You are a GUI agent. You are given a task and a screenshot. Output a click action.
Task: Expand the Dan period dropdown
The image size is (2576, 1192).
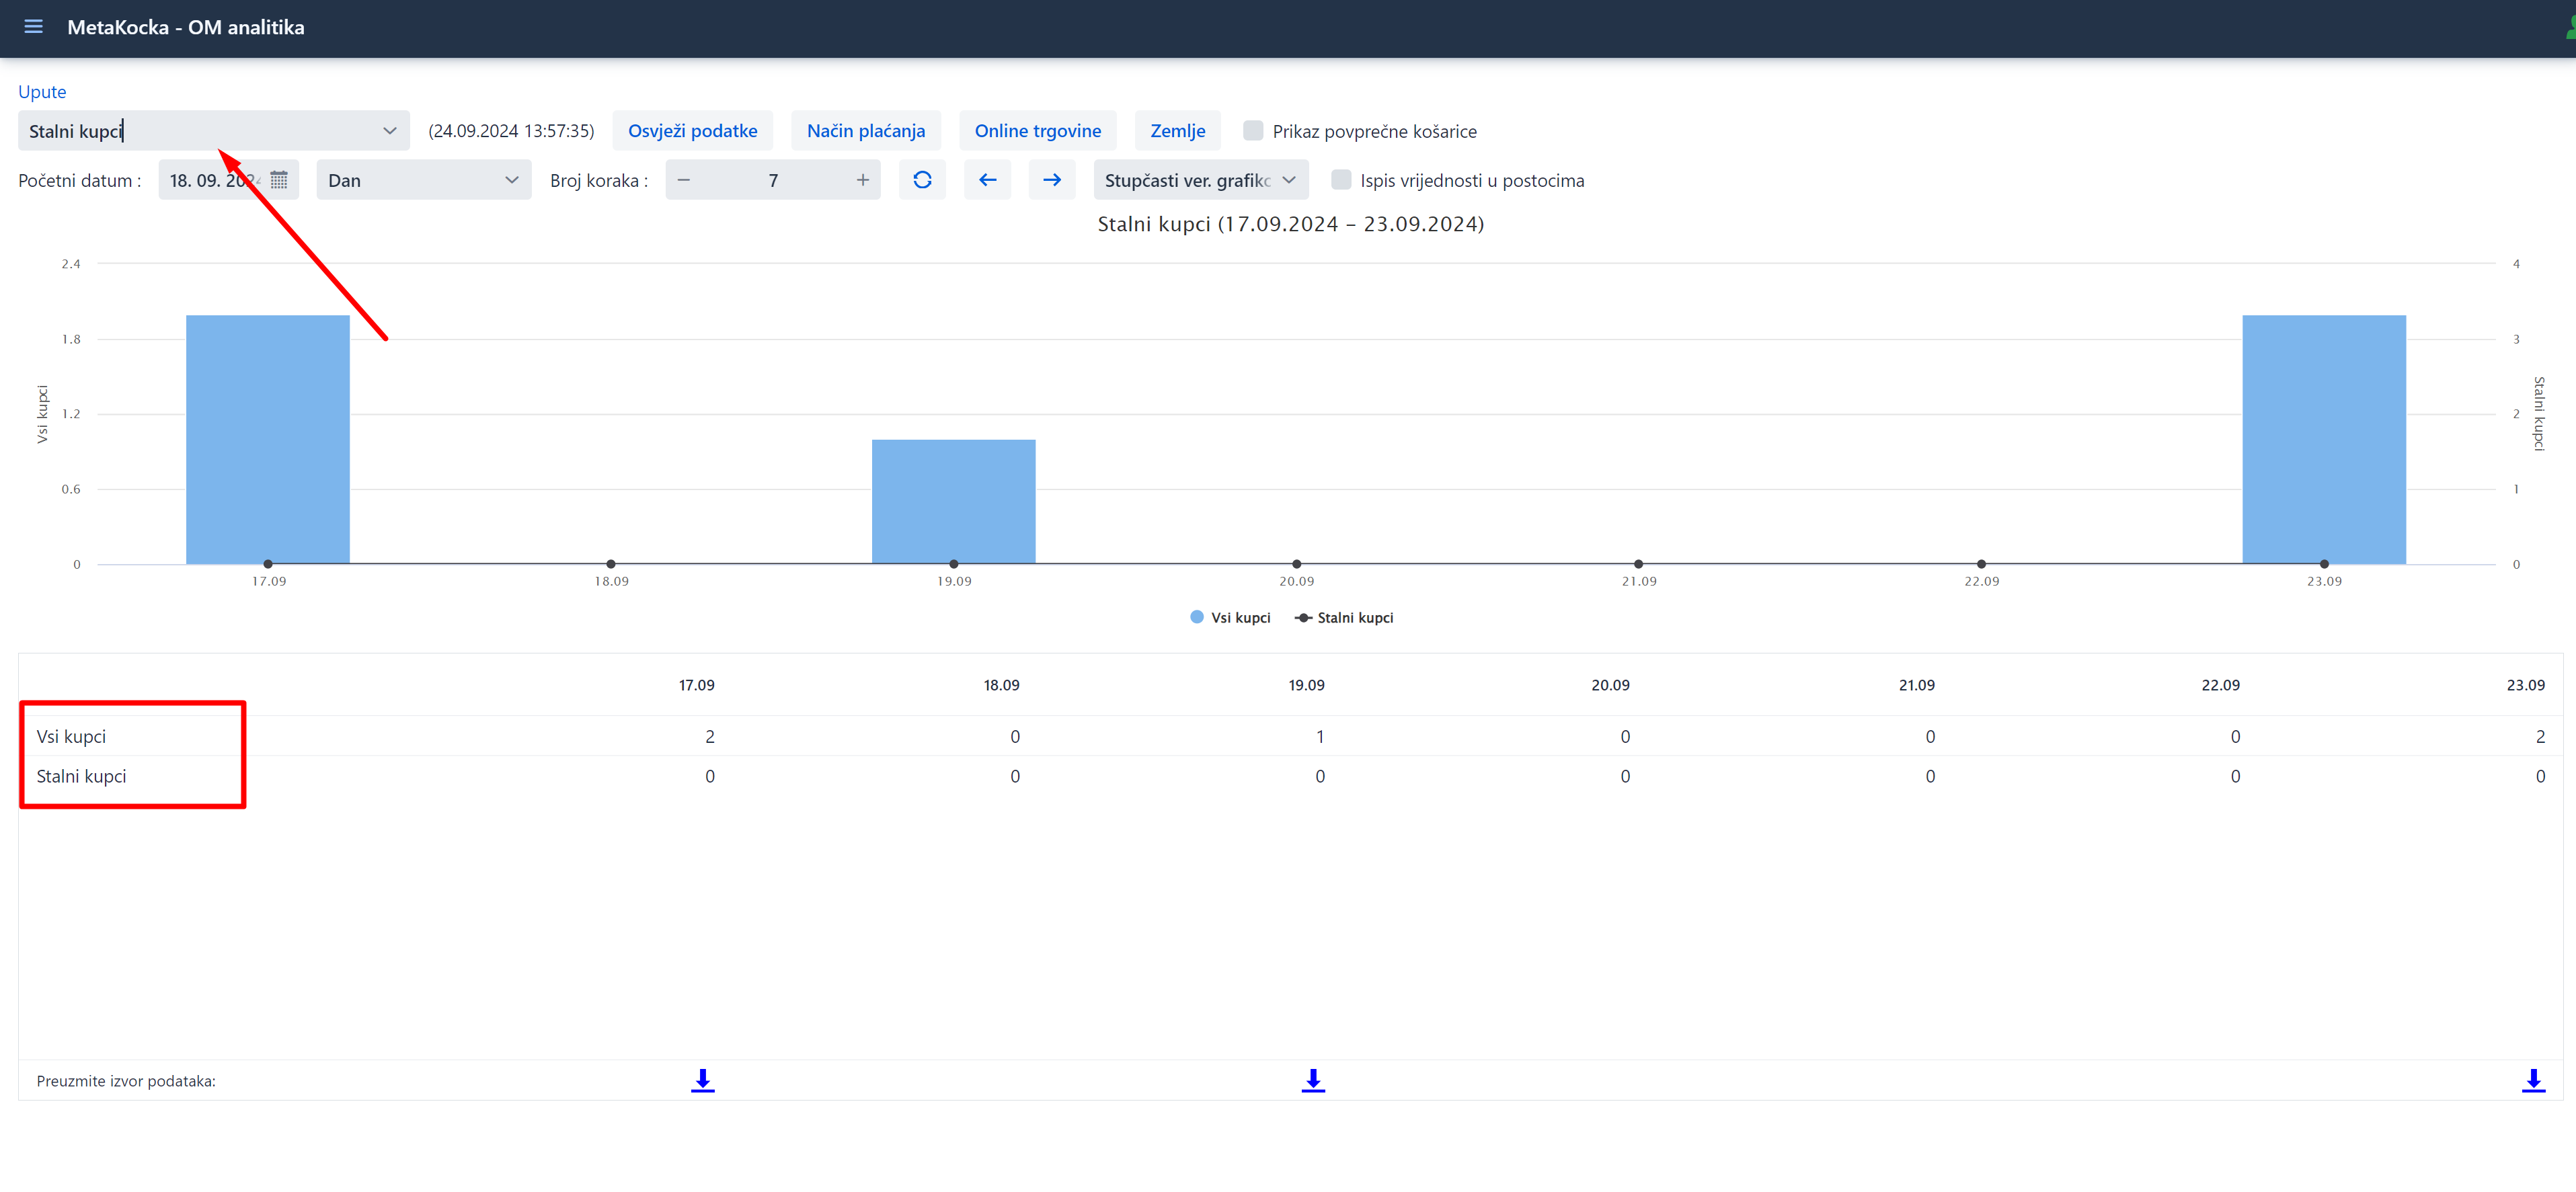423,180
